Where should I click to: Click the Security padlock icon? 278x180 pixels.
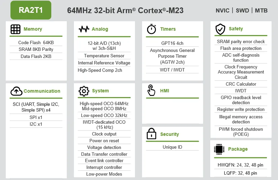pyautogui.click(x=151, y=134)
